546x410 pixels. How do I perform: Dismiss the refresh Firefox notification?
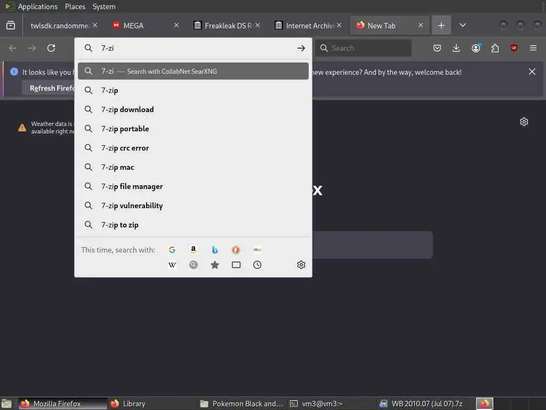point(532,72)
